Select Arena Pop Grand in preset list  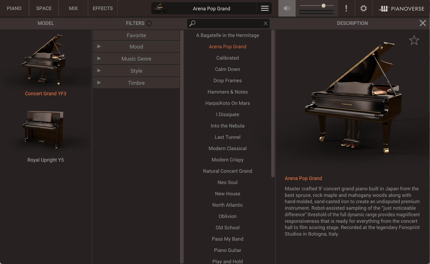228,47
